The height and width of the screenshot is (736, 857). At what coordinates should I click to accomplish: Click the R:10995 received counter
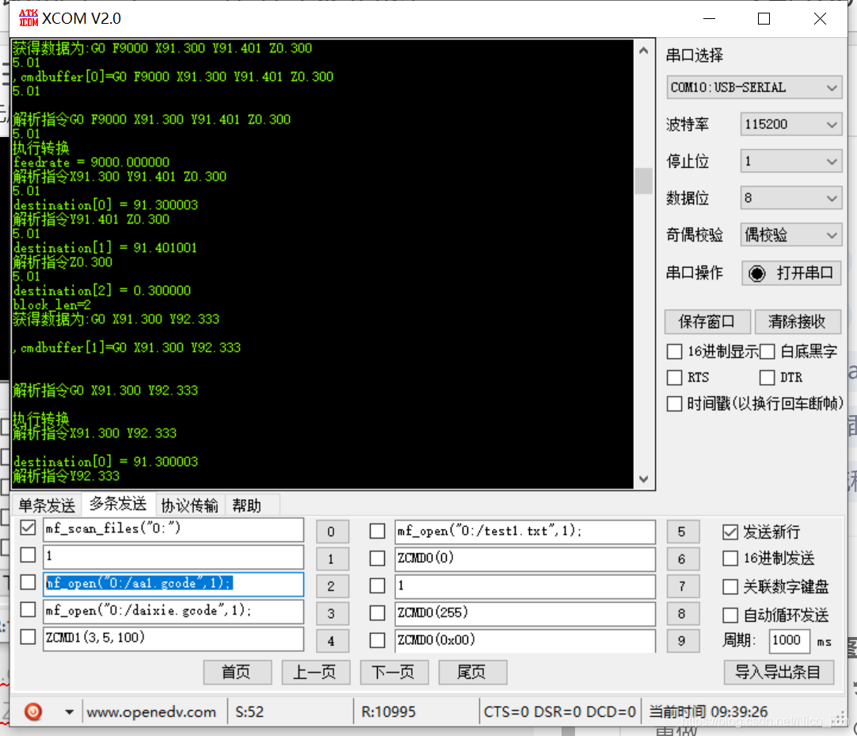[x=389, y=711]
